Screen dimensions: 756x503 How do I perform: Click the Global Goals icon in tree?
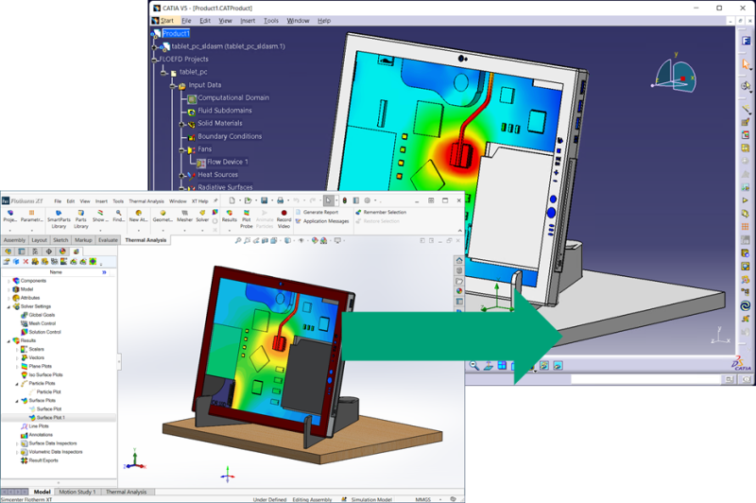coord(24,315)
